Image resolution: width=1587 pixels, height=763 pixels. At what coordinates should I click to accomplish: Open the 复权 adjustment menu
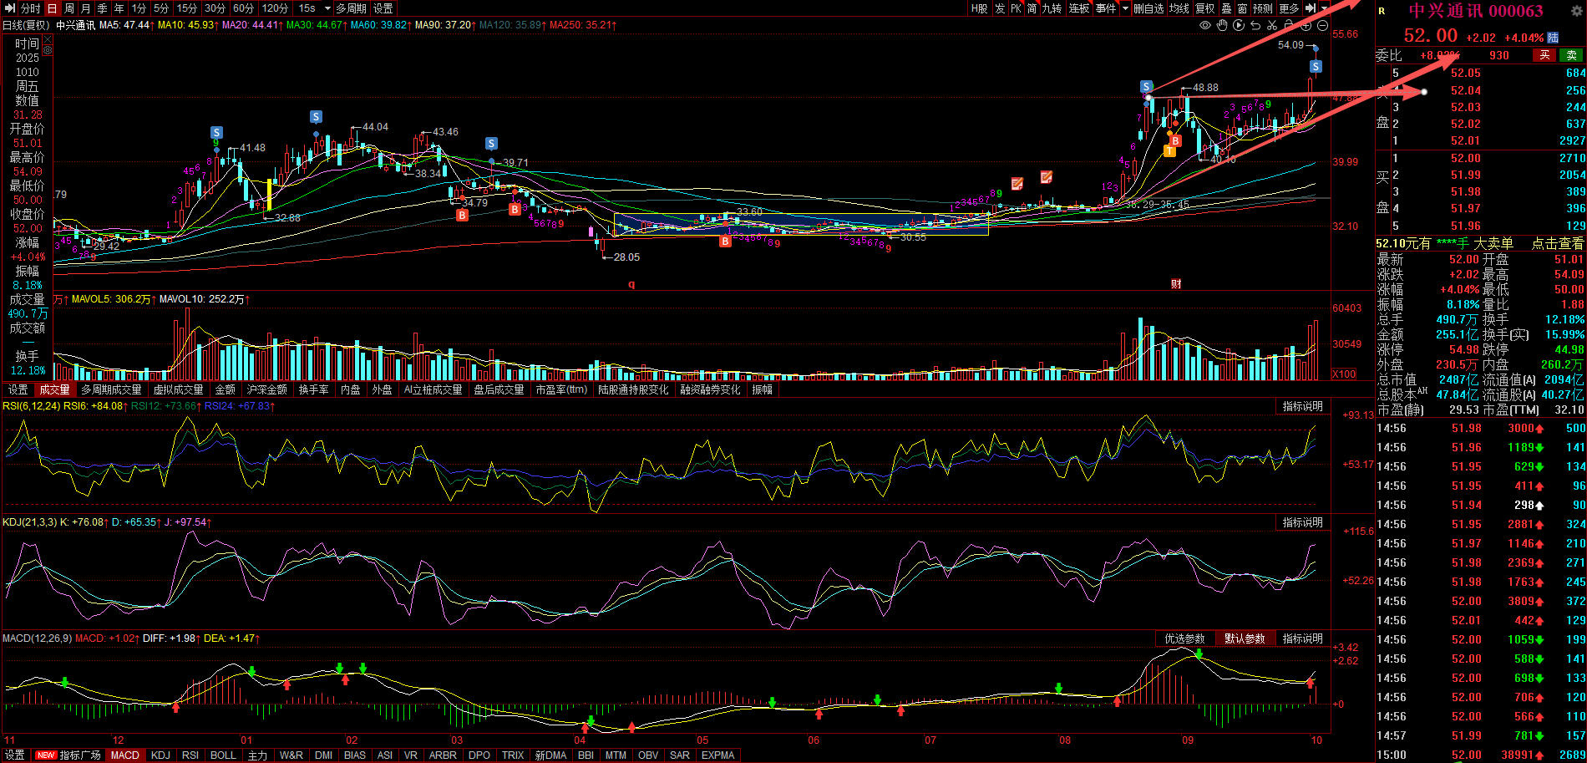coord(1204,8)
